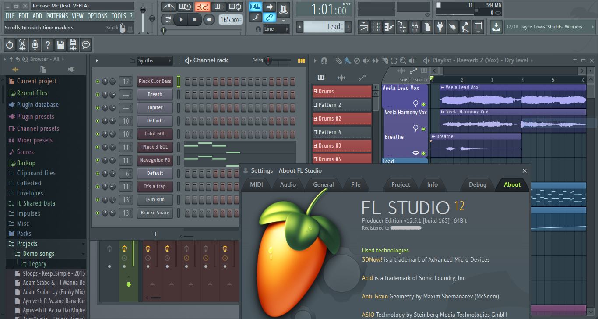Select the Drums #2 pattern in picker
This screenshot has height=319, width=598.
(342, 118)
